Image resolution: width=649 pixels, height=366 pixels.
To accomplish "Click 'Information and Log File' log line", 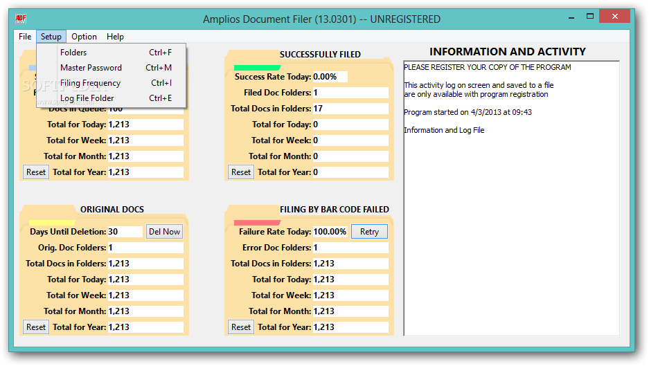I will pos(444,130).
